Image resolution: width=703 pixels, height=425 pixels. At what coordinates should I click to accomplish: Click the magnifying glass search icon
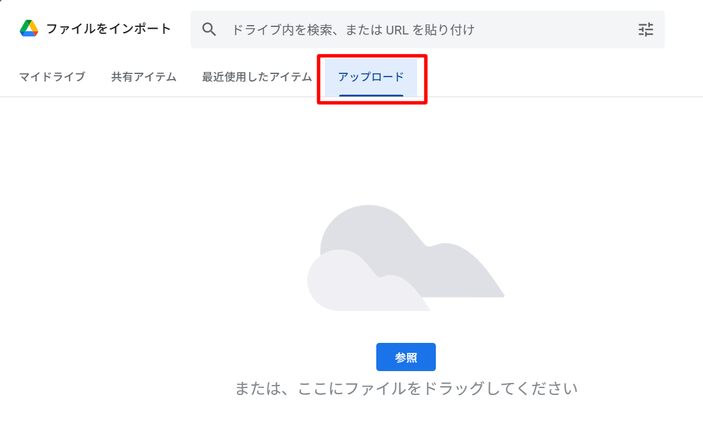tap(209, 29)
